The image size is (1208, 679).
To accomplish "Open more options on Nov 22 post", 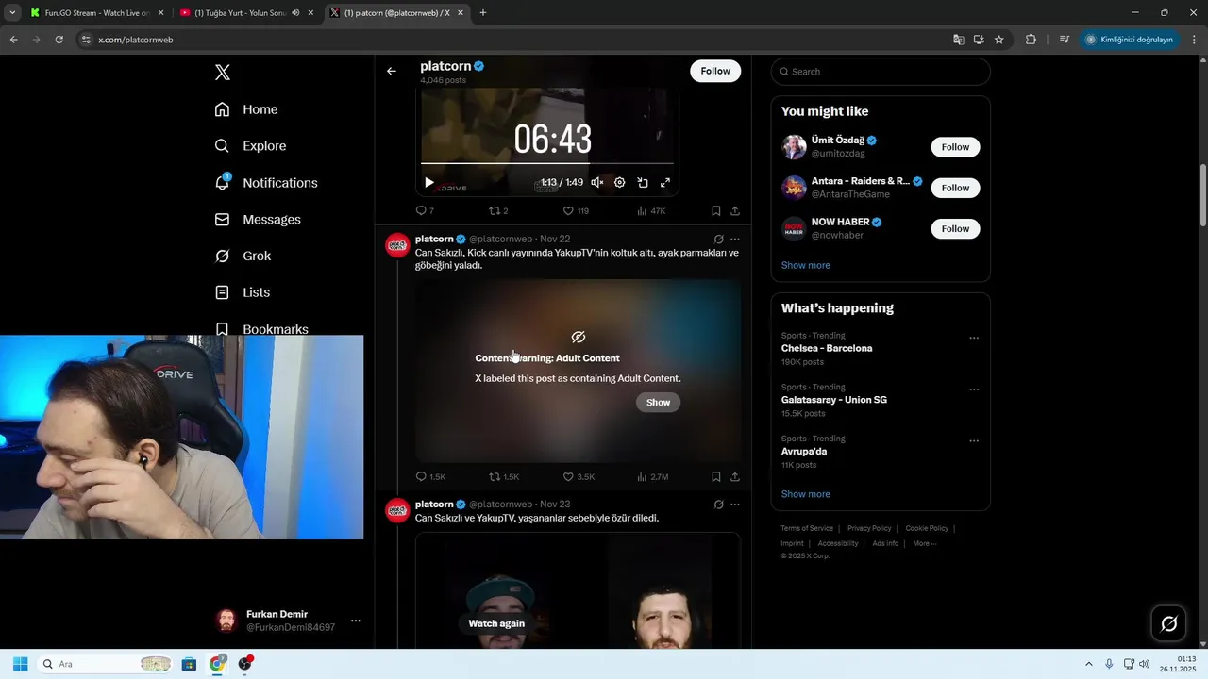I will tap(735, 240).
